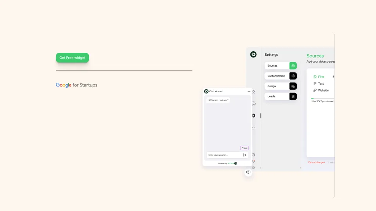The width and height of the screenshot is (376, 211).
Task: Open the sidebar embed code icon
Action: [x=254, y=127]
